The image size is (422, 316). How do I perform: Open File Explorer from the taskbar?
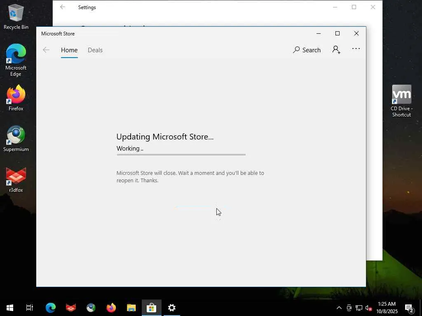(x=131, y=308)
